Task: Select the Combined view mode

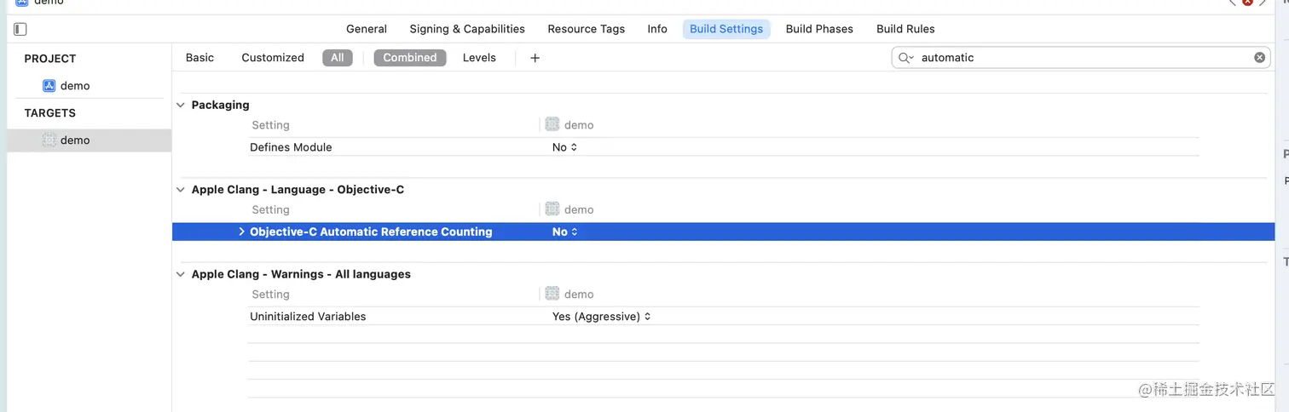Action: coord(410,58)
